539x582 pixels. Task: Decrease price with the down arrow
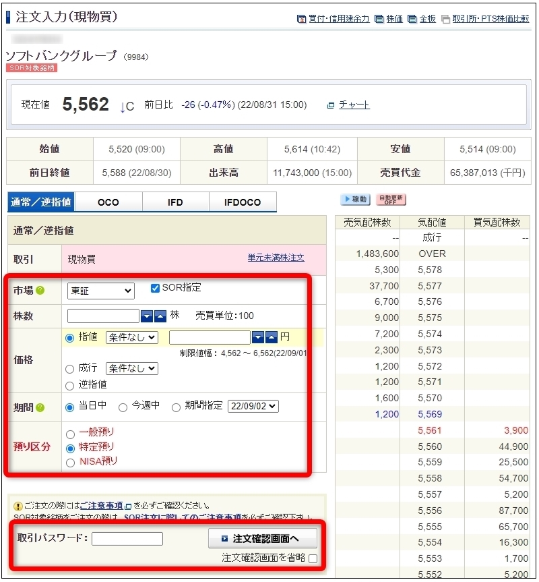pos(258,337)
